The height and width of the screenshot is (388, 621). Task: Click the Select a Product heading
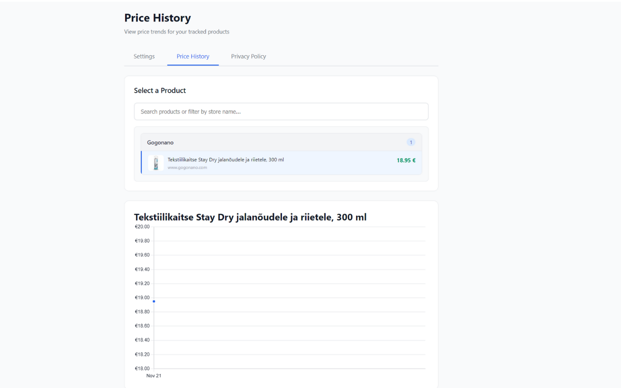pyautogui.click(x=160, y=90)
